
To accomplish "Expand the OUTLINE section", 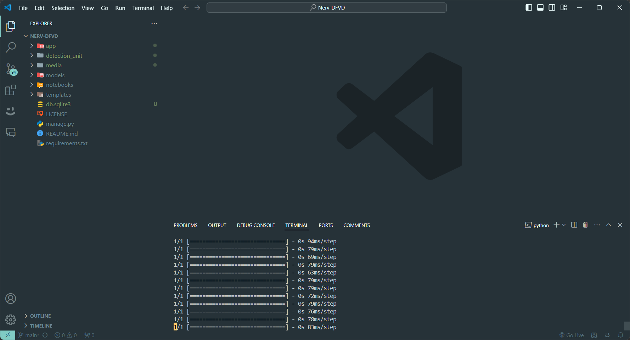I will tap(26, 316).
